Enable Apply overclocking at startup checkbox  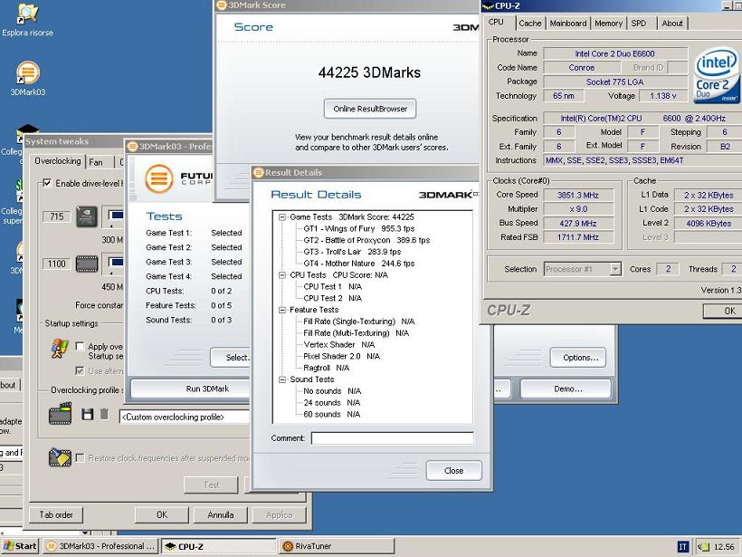tap(80, 346)
